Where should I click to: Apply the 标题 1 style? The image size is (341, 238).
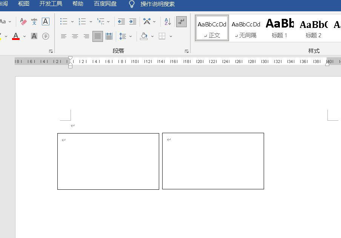click(280, 28)
